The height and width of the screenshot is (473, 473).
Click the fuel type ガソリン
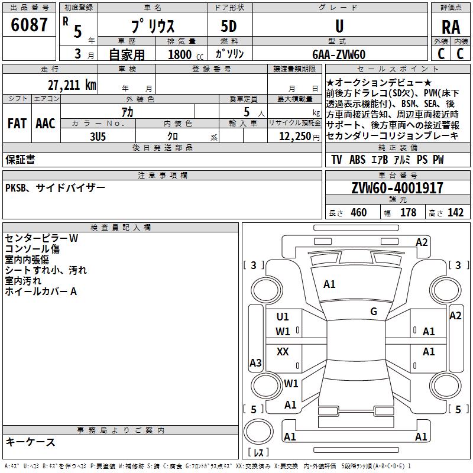point(229,54)
